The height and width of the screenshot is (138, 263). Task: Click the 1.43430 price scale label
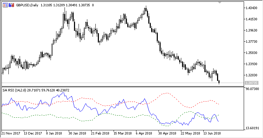(x=251, y=8)
